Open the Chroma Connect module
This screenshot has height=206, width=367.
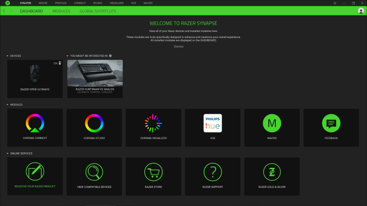[35, 128]
